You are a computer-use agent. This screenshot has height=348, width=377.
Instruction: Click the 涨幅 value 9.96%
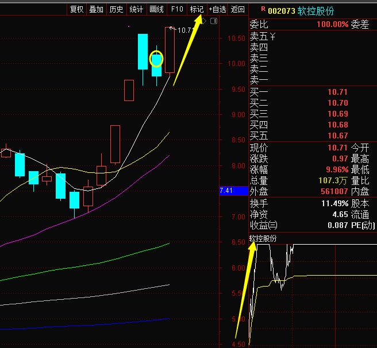tap(337, 169)
